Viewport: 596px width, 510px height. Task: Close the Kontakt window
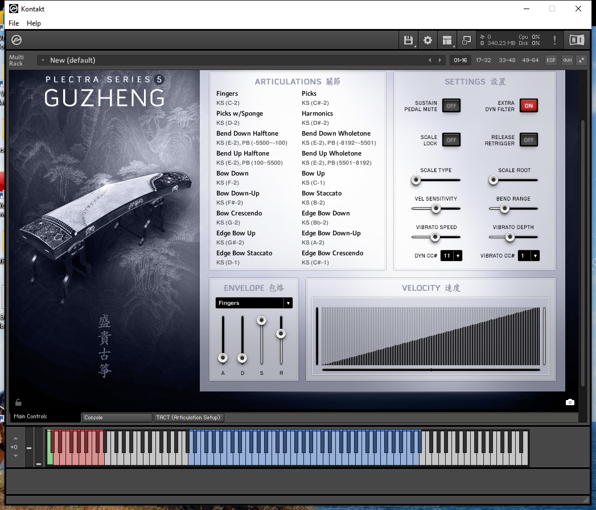(578, 9)
